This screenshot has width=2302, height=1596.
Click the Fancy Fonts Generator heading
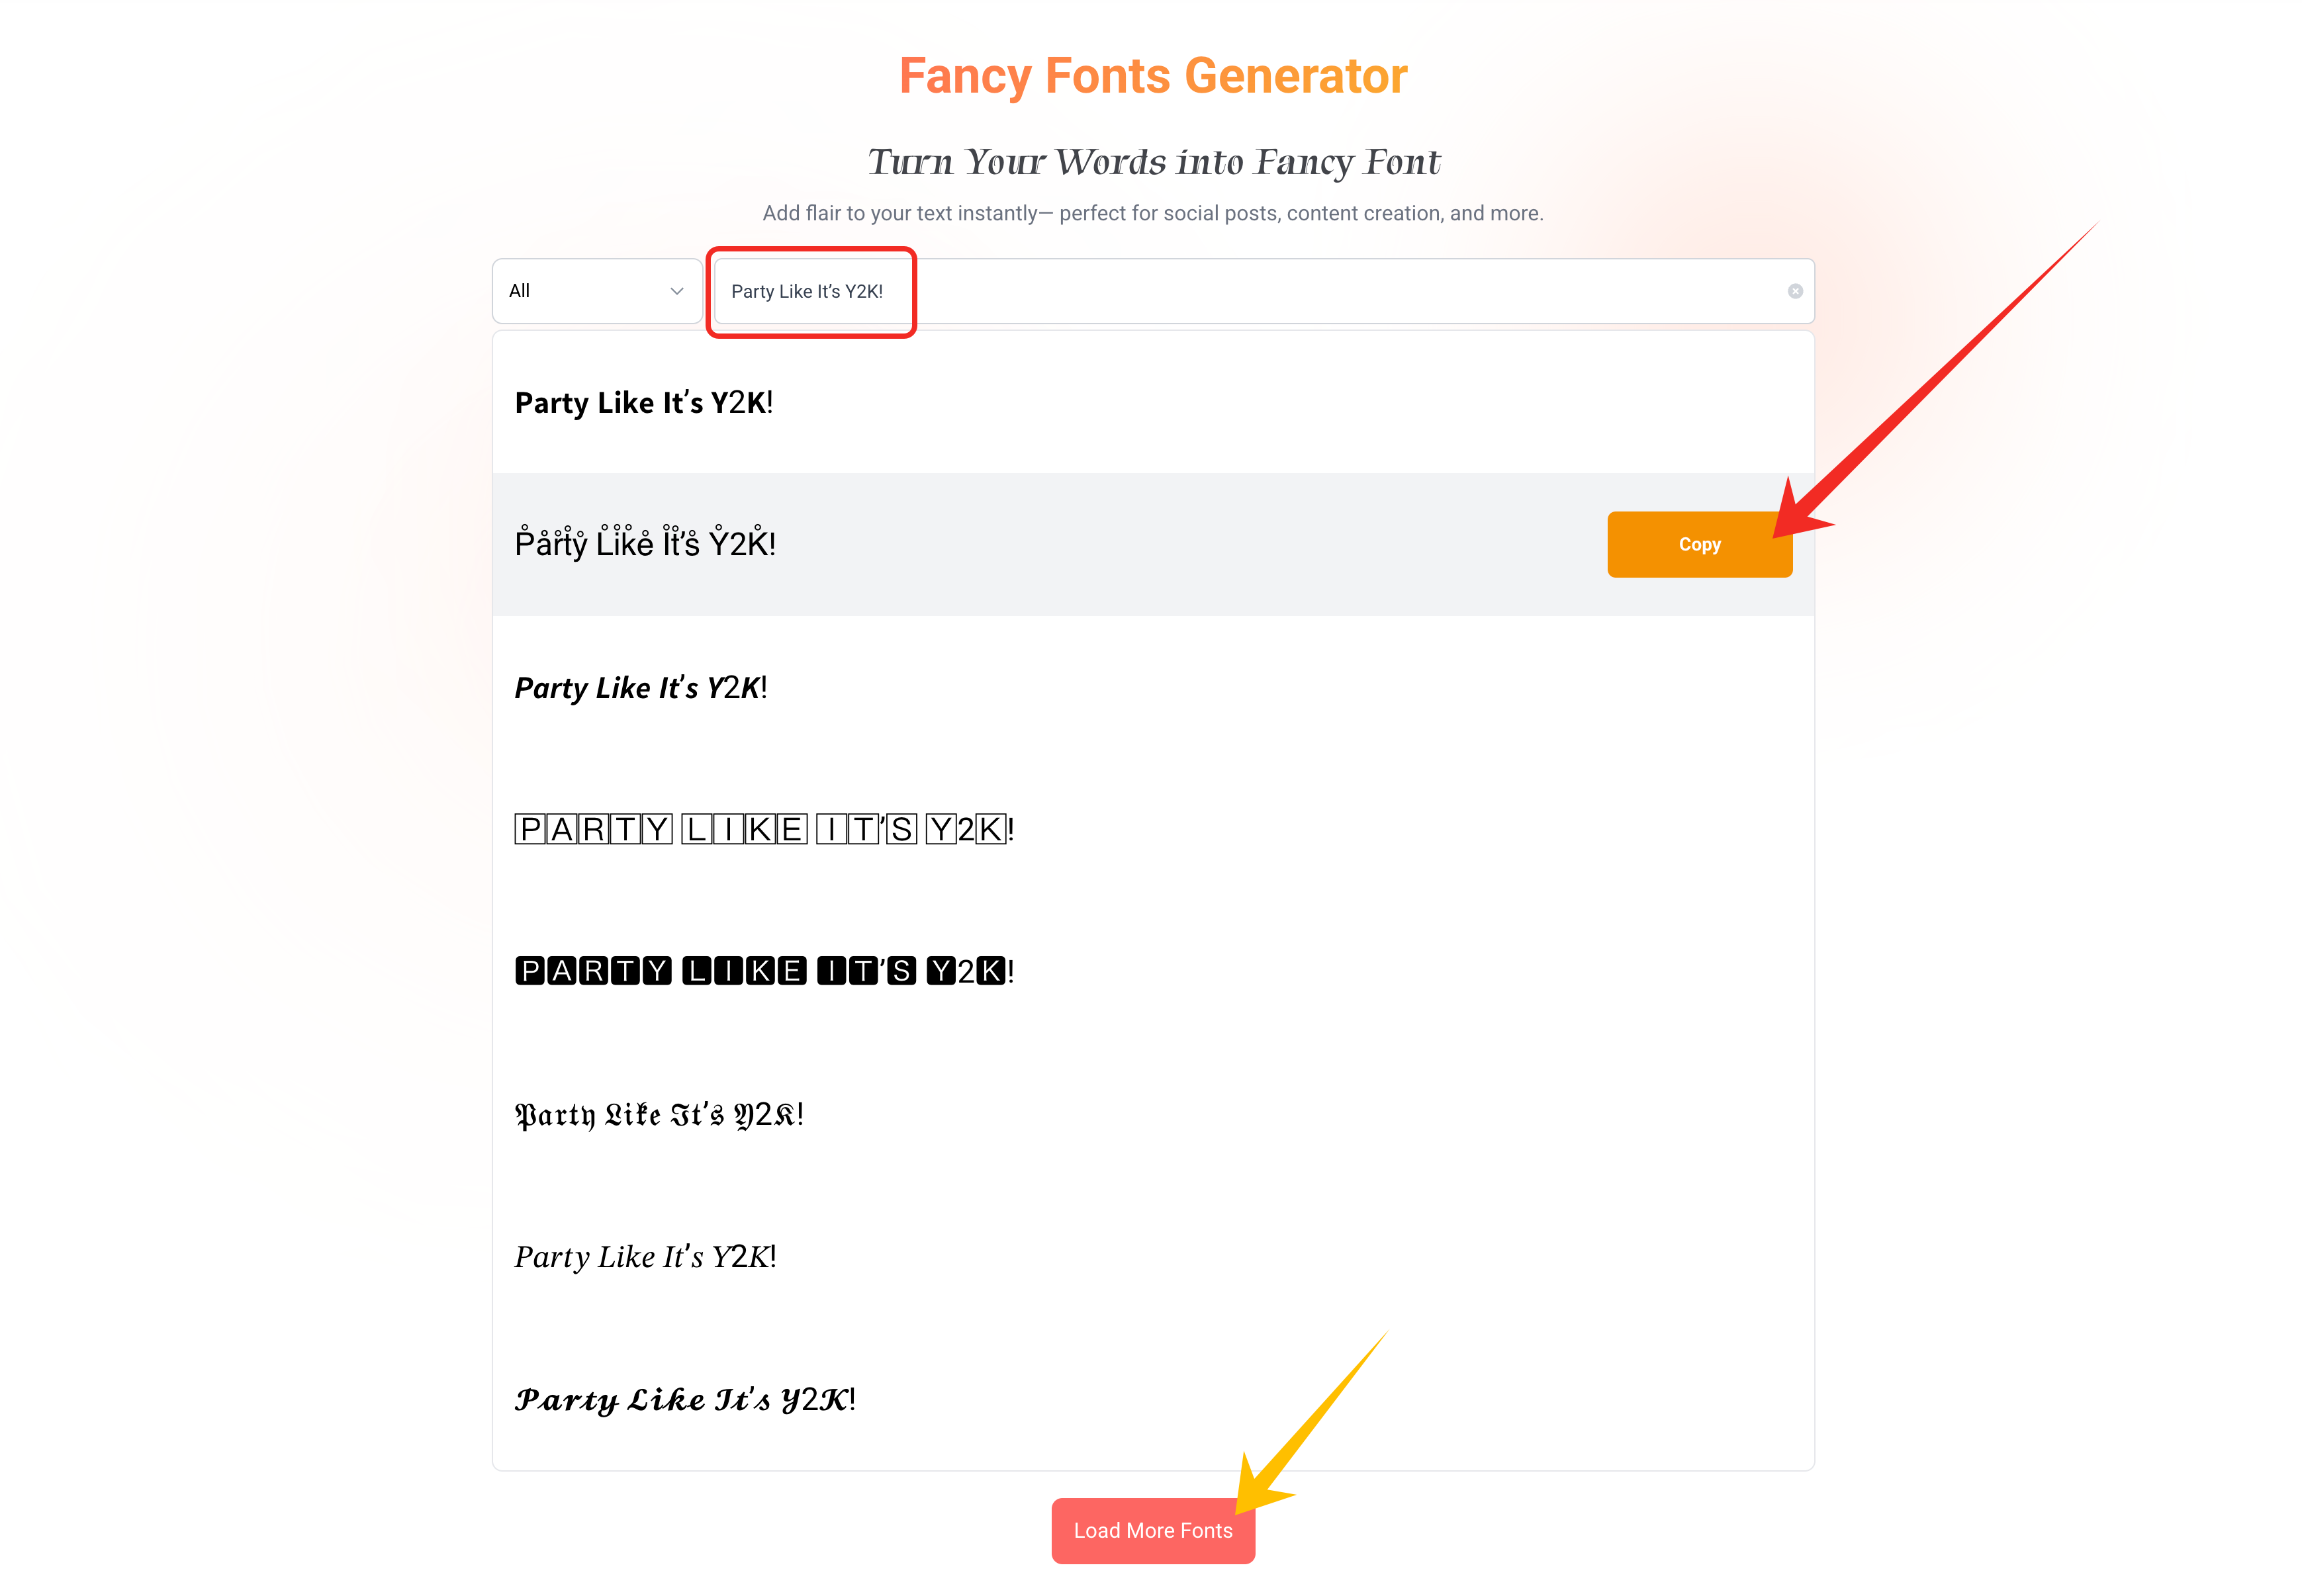coord(1152,76)
